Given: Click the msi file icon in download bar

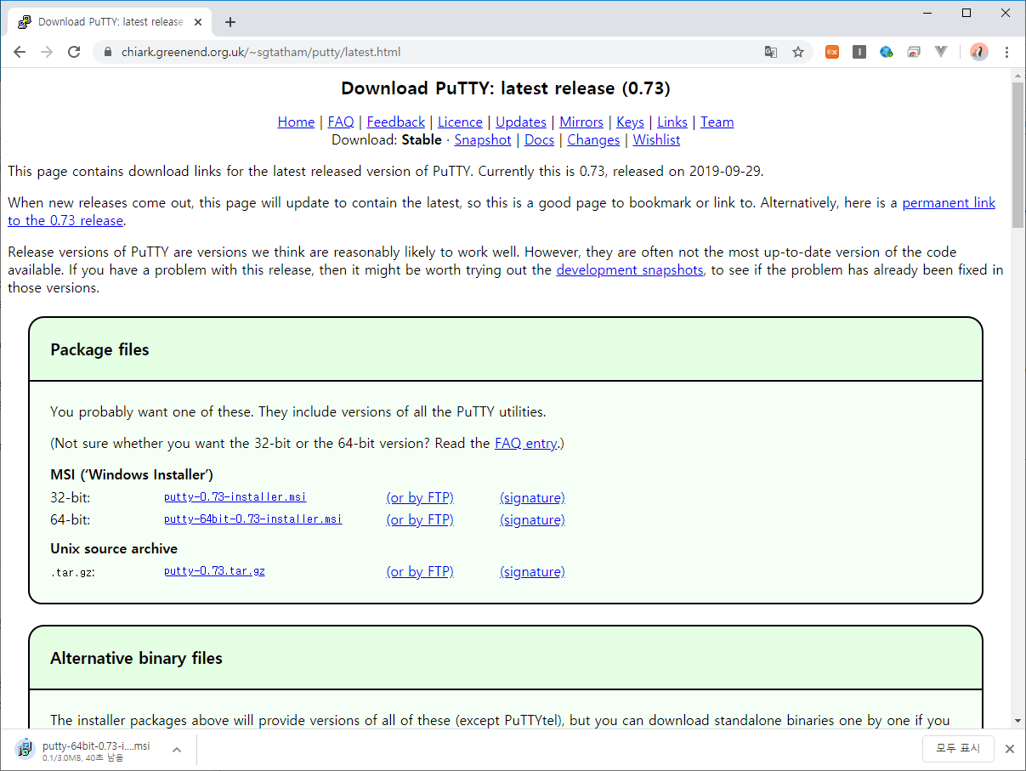Looking at the screenshot, I should pyautogui.click(x=25, y=749).
